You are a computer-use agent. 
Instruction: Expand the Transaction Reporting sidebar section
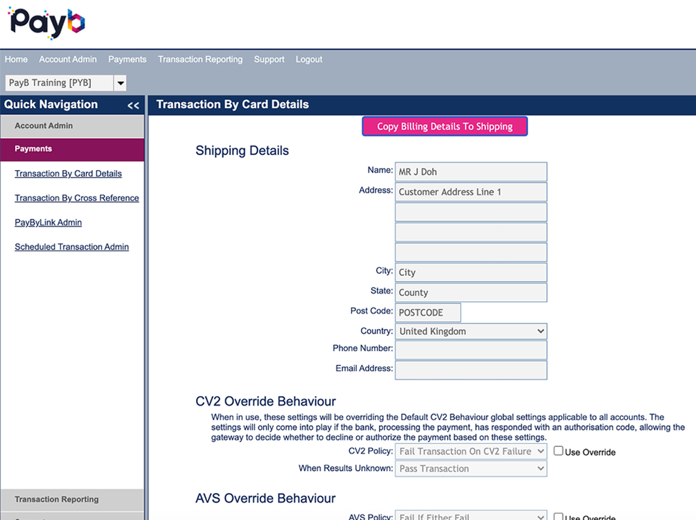point(72,500)
